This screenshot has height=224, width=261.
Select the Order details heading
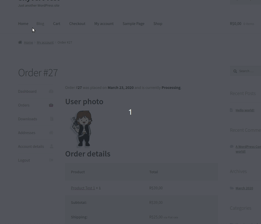pos(88,154)
